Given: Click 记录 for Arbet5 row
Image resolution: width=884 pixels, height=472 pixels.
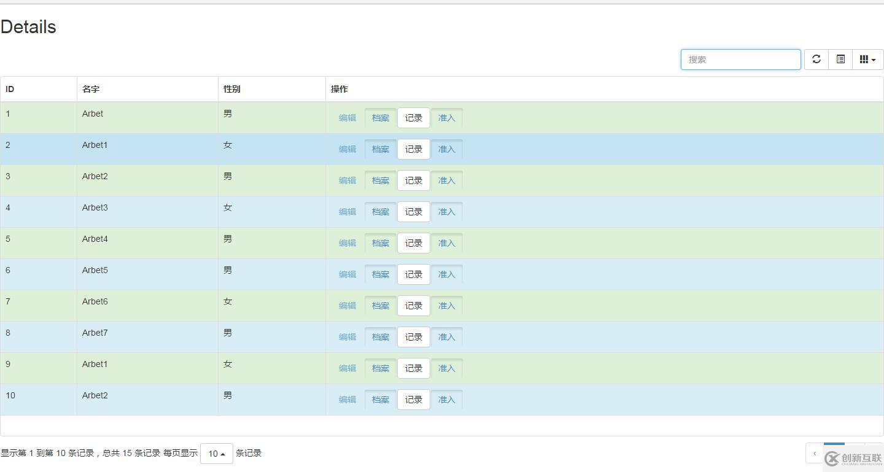Looking at the screenshot, I should [414, 274].
